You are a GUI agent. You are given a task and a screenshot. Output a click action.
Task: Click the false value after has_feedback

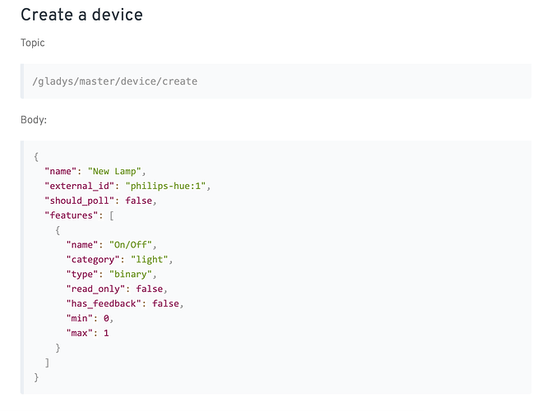pos(165,303)
